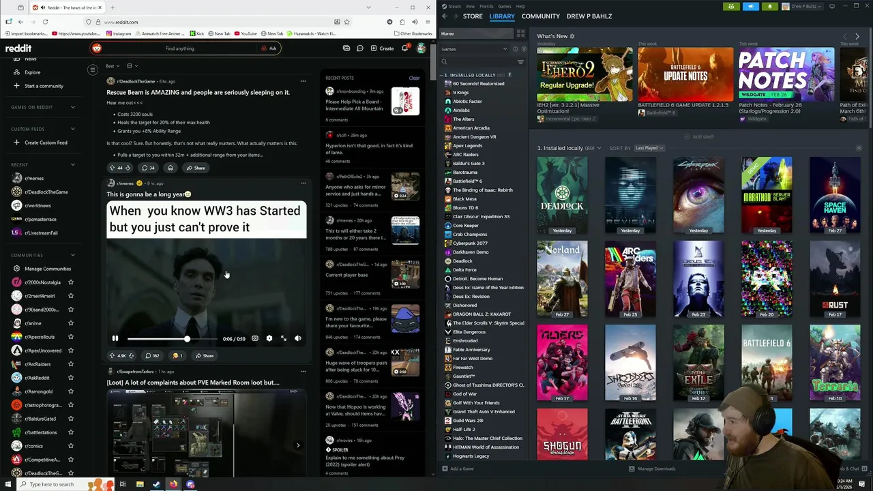
Task: Focus the Reddit 'Find anything' search field
Action: tap(179, 48)
